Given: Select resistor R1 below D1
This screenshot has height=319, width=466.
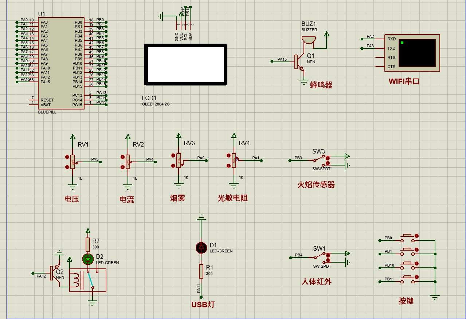Looking at the screenshot, I should pos(201,271).
